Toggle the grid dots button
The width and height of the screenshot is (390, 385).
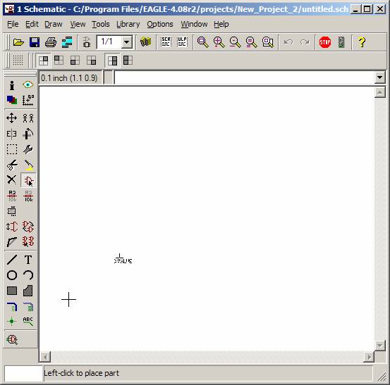18,61
